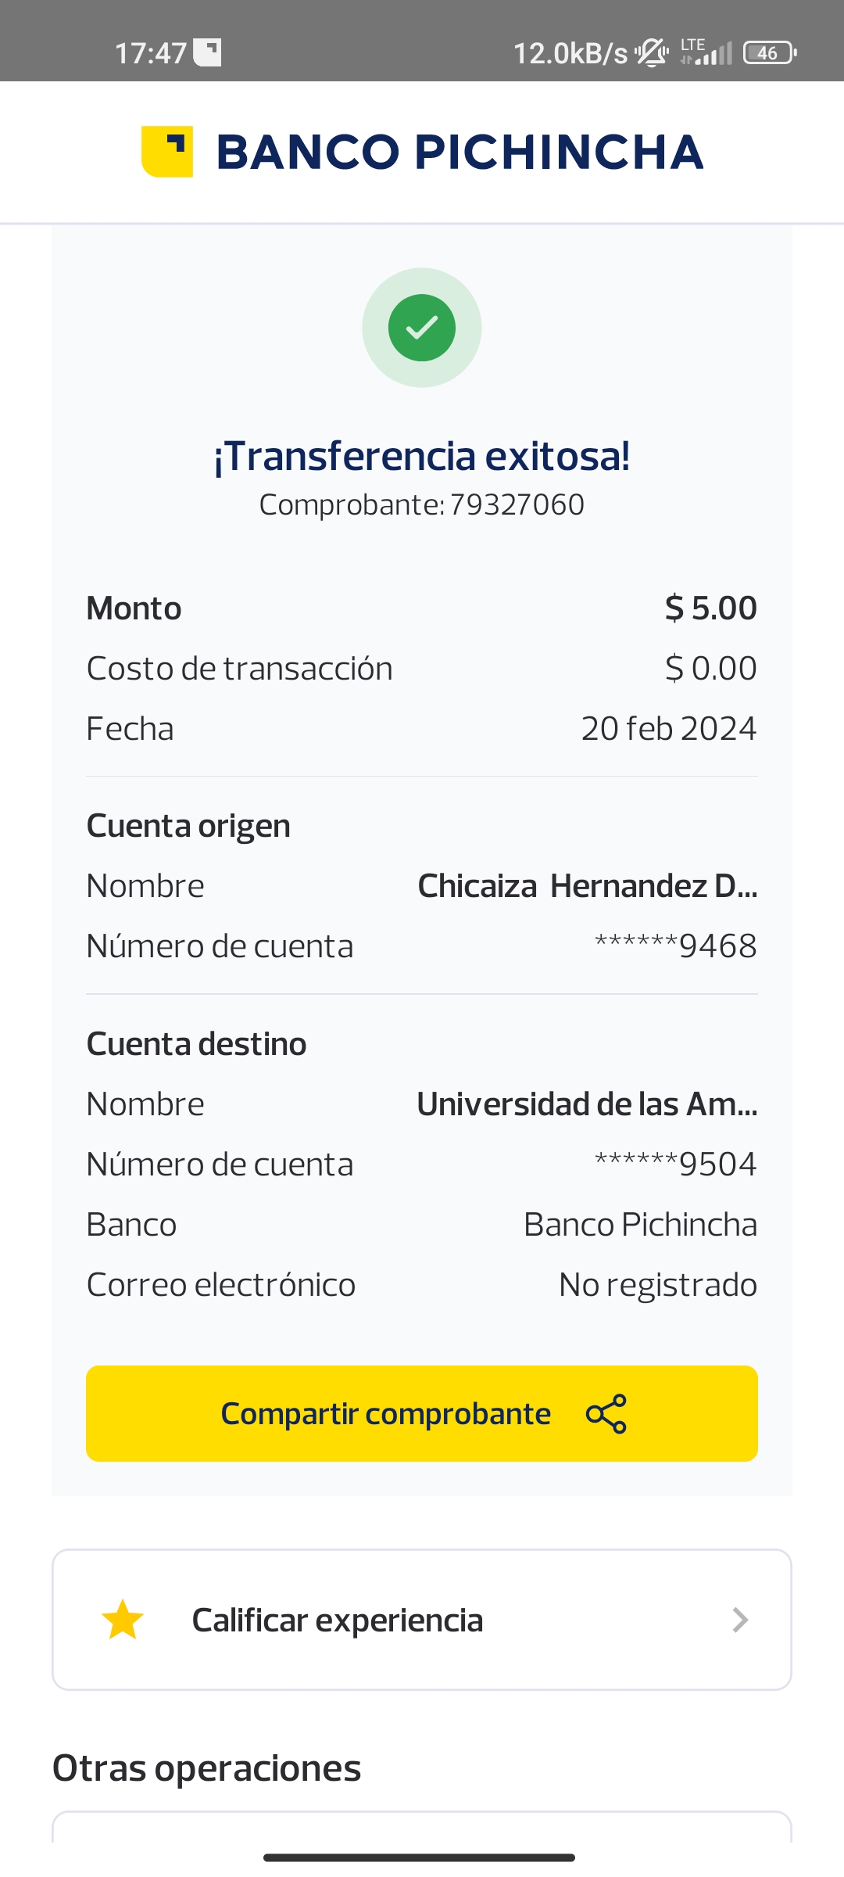Tap the Otras operaciones section heading
This screenshot has height=1877, width=844.
pos(207,1768)
